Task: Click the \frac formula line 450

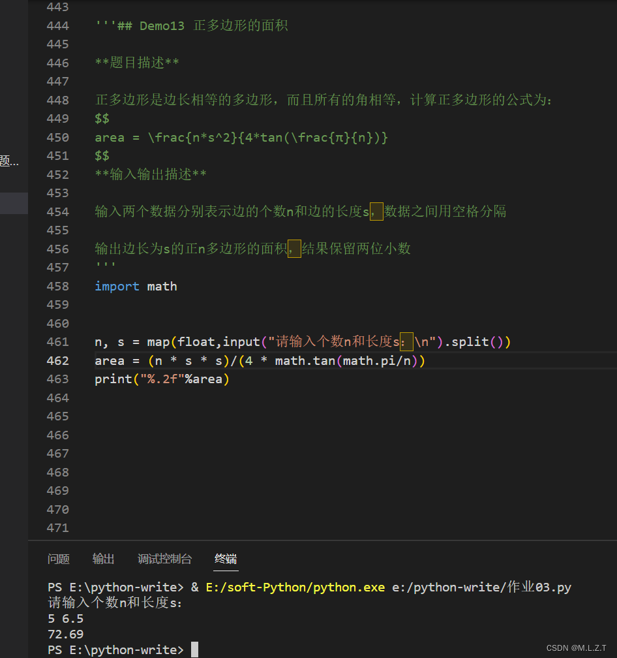Action: coord(241,138)
